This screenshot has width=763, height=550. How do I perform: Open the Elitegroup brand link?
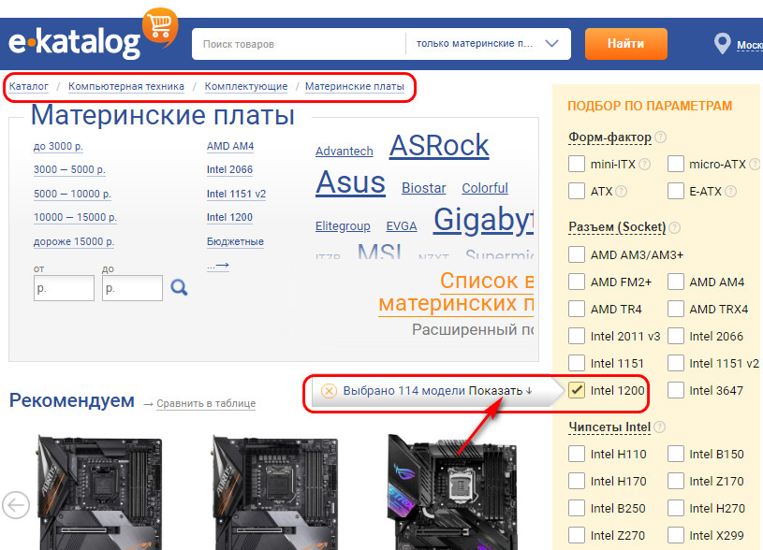(x=343, y=226)
